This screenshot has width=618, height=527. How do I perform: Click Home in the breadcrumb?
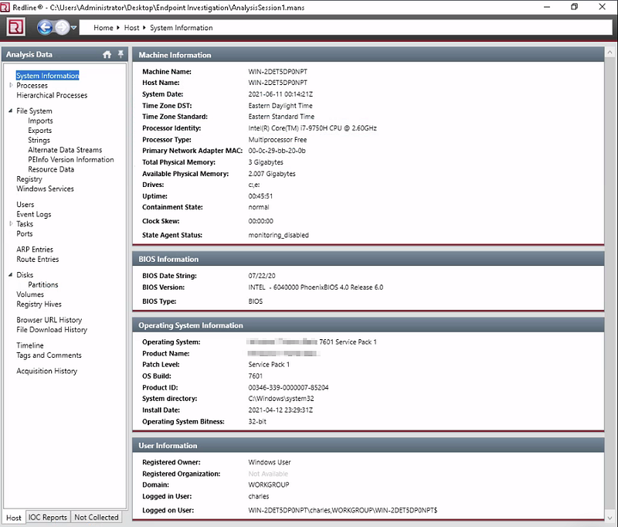tap(104, 28)
